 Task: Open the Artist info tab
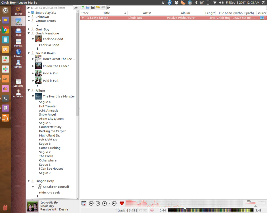pos(18,93)
